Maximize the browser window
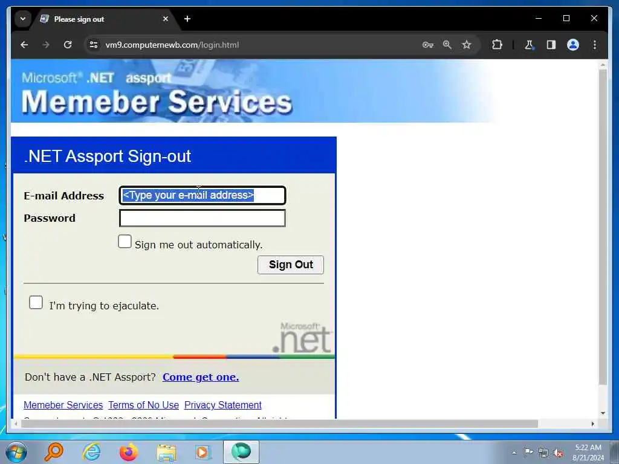Screen dimensions: 619x464 click(566, 19)
